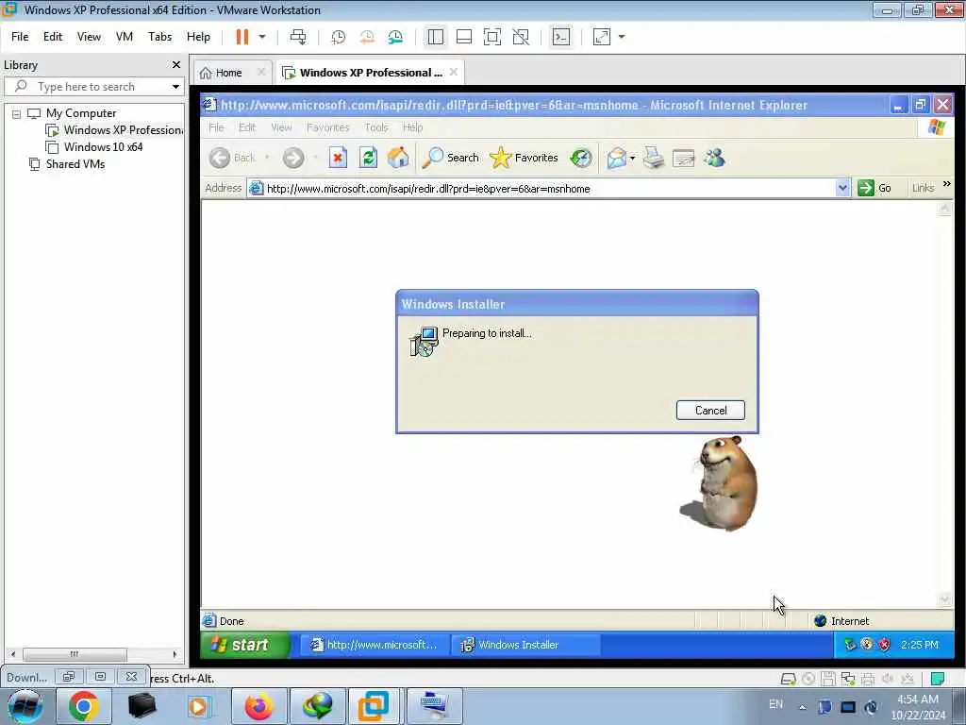The width and height of the screenshot is (966, 725).
Task: Click the VM network adapter status icon
Action: tap(848, 679)
